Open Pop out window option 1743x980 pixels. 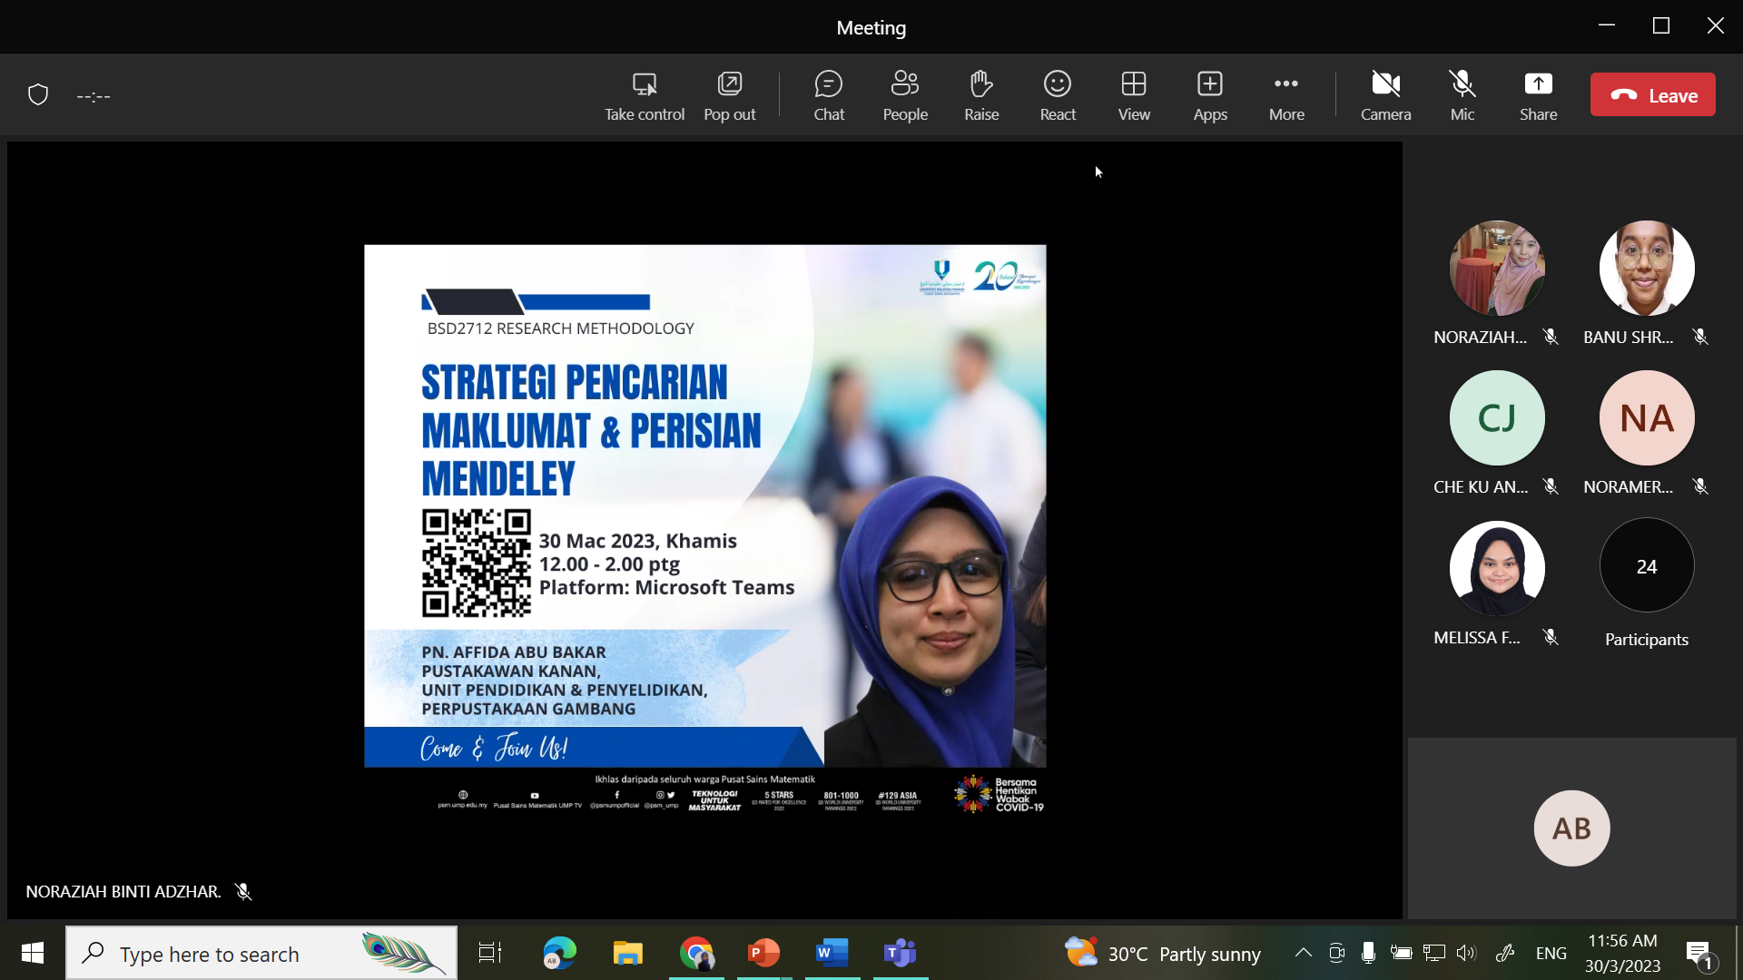[x=730, y=95]
